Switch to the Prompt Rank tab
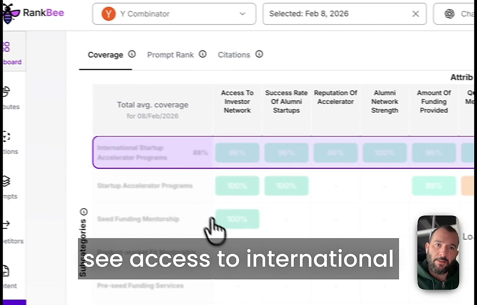 (x=170, y=55)
